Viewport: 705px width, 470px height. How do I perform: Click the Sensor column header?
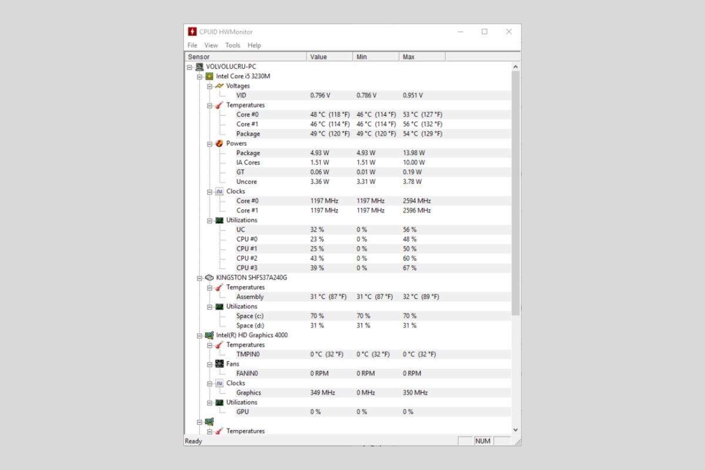pos(246,57)
